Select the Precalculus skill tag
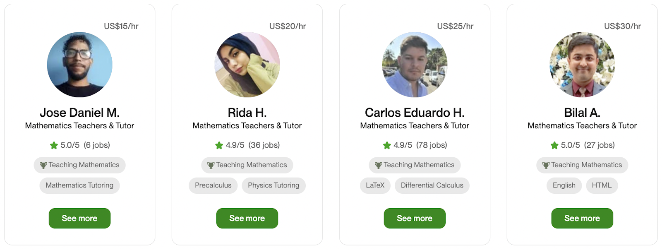The image size is (662, 250). point(213,185)
